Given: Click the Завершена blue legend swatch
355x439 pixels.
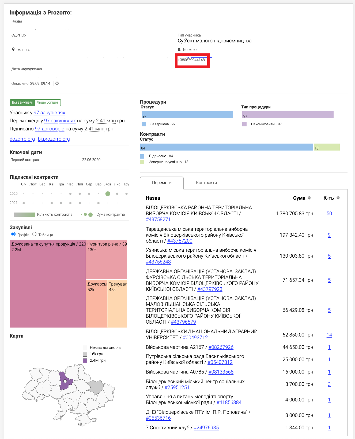Looking at the screenshot, I should point(144,124).
